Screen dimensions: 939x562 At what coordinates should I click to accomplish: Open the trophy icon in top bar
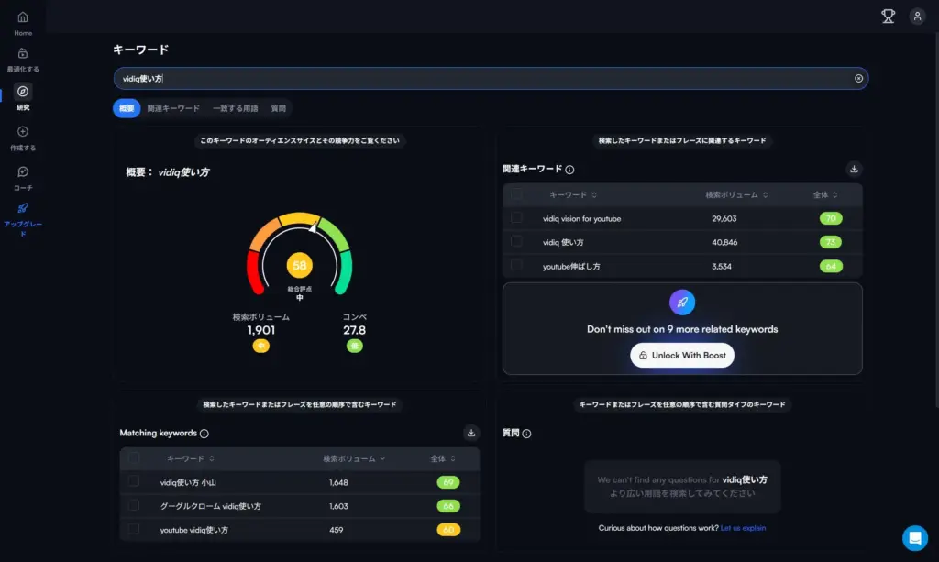[888, 17]
